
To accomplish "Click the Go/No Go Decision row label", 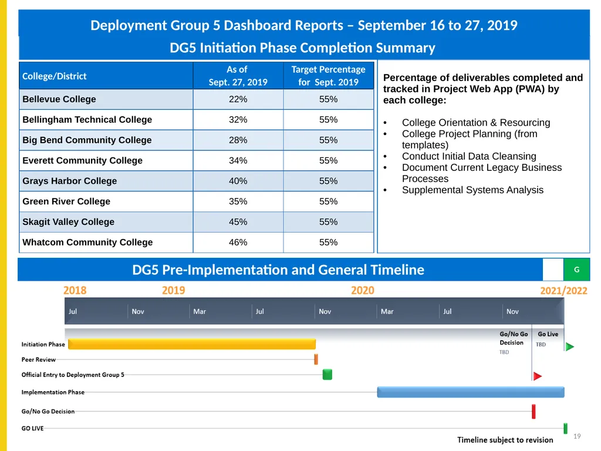I will point(48,411).
